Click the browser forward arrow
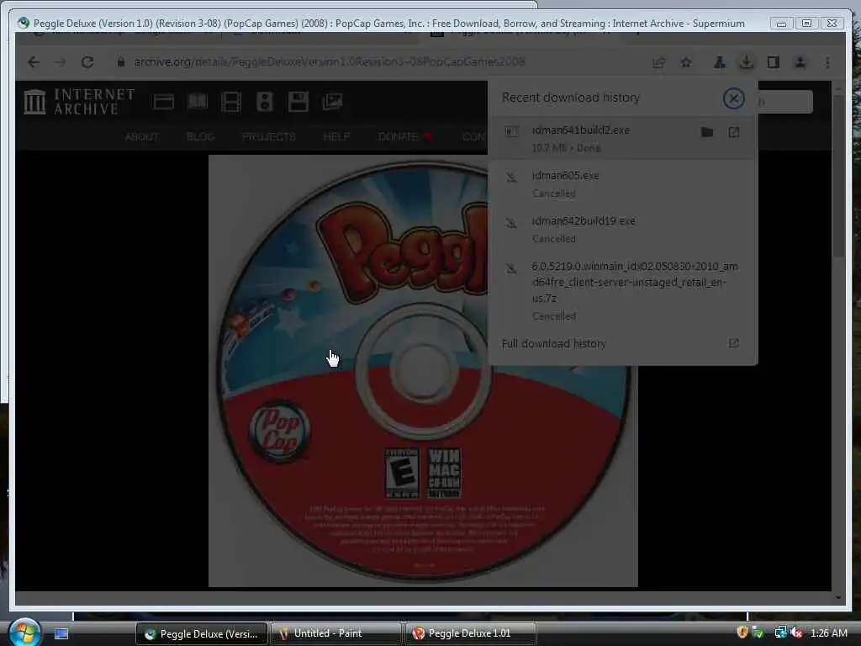 [x=60, y=62]
